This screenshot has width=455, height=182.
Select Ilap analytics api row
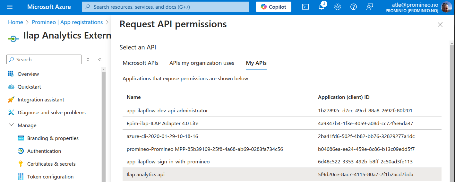point(146,175)
